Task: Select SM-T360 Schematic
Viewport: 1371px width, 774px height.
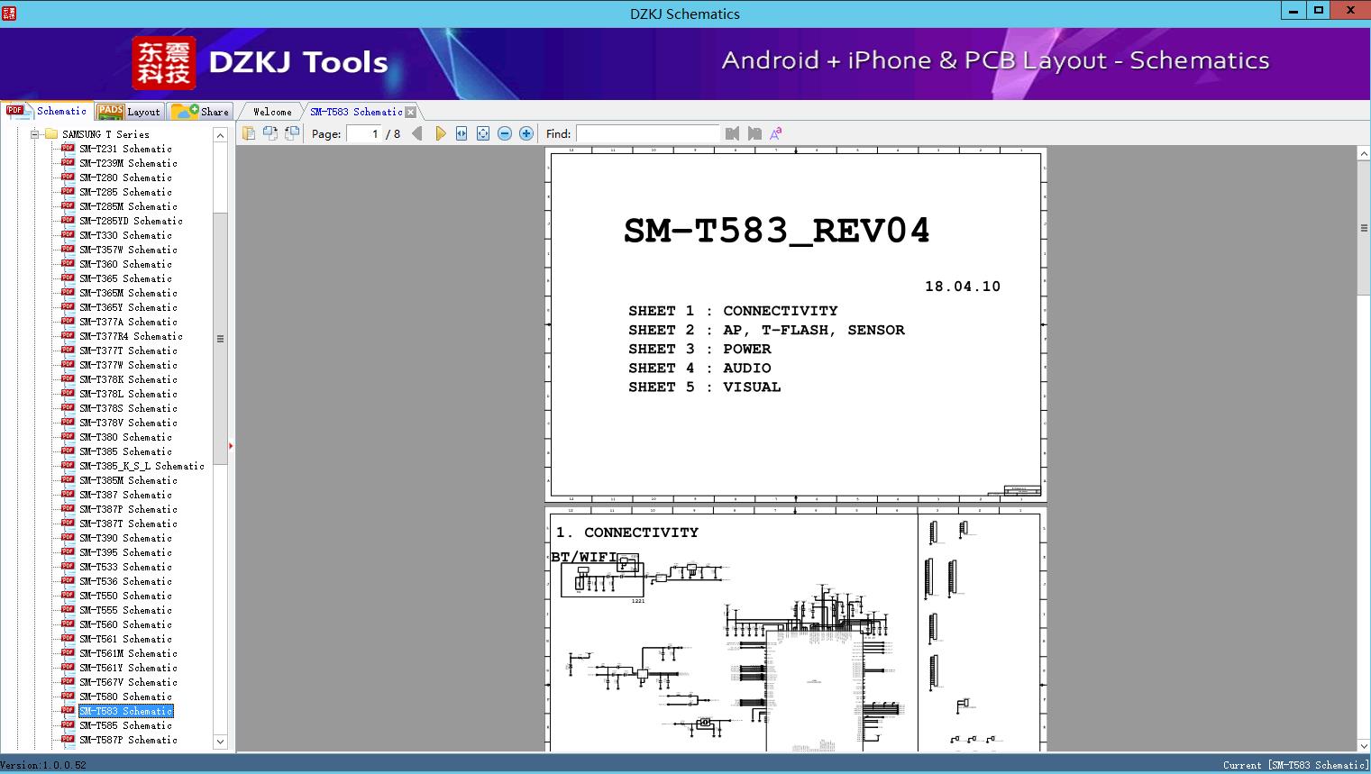Action: (x=125, y=264)
